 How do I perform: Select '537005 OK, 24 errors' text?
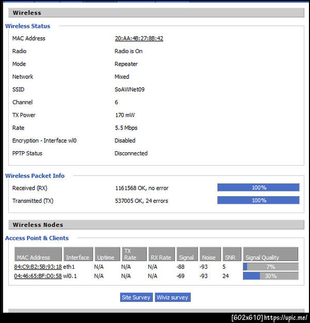coord(142,201)
